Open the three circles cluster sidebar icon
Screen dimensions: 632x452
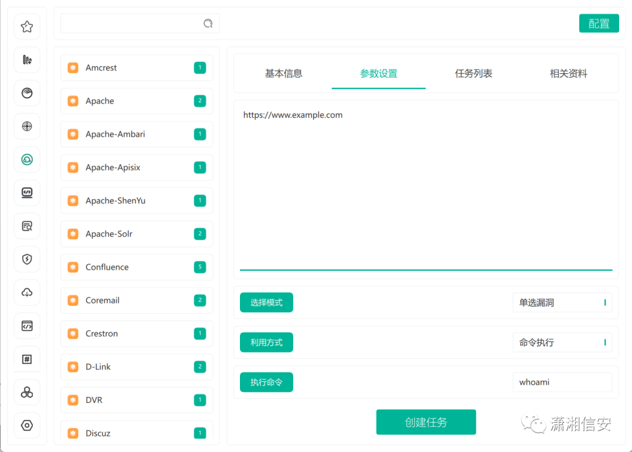coord(27,392)
